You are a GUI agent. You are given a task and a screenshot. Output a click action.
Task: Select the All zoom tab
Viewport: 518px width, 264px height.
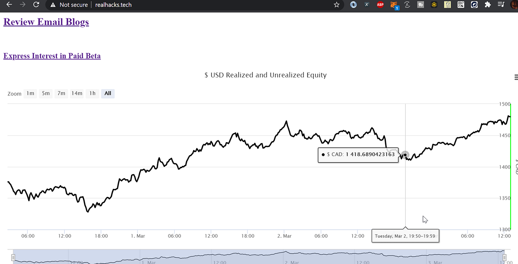[x=108, y=93]
